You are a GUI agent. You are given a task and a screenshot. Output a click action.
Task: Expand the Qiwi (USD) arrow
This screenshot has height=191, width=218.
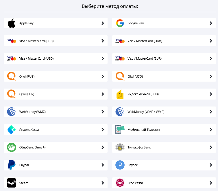point(211,76)
